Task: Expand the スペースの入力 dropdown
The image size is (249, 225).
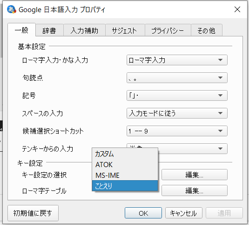Action: tap(177, 113)
